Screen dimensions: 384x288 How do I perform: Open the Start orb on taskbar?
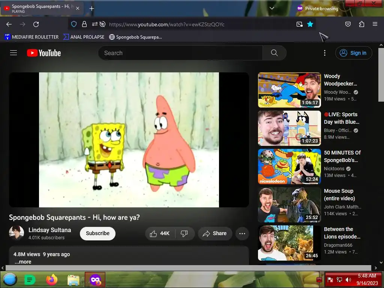coord(10,279)
